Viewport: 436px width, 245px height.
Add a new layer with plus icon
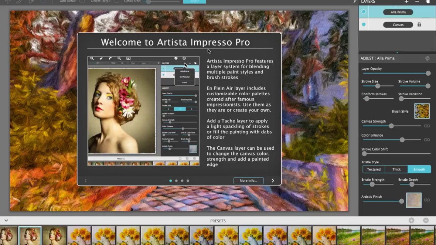(x=406, y=2)
